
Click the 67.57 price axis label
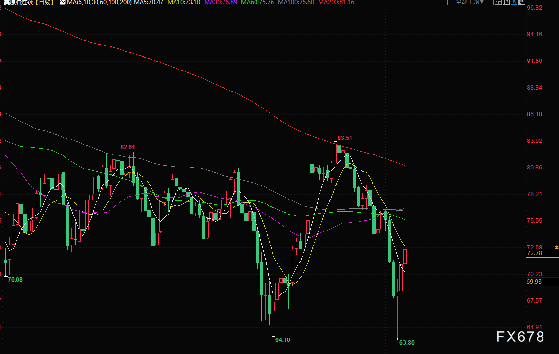point(534,301)
